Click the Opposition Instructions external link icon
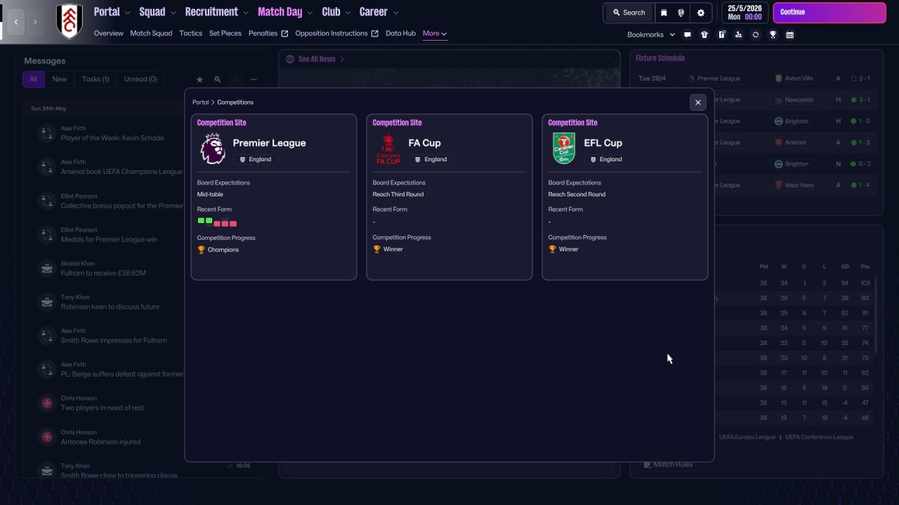 tap(374, 34)
